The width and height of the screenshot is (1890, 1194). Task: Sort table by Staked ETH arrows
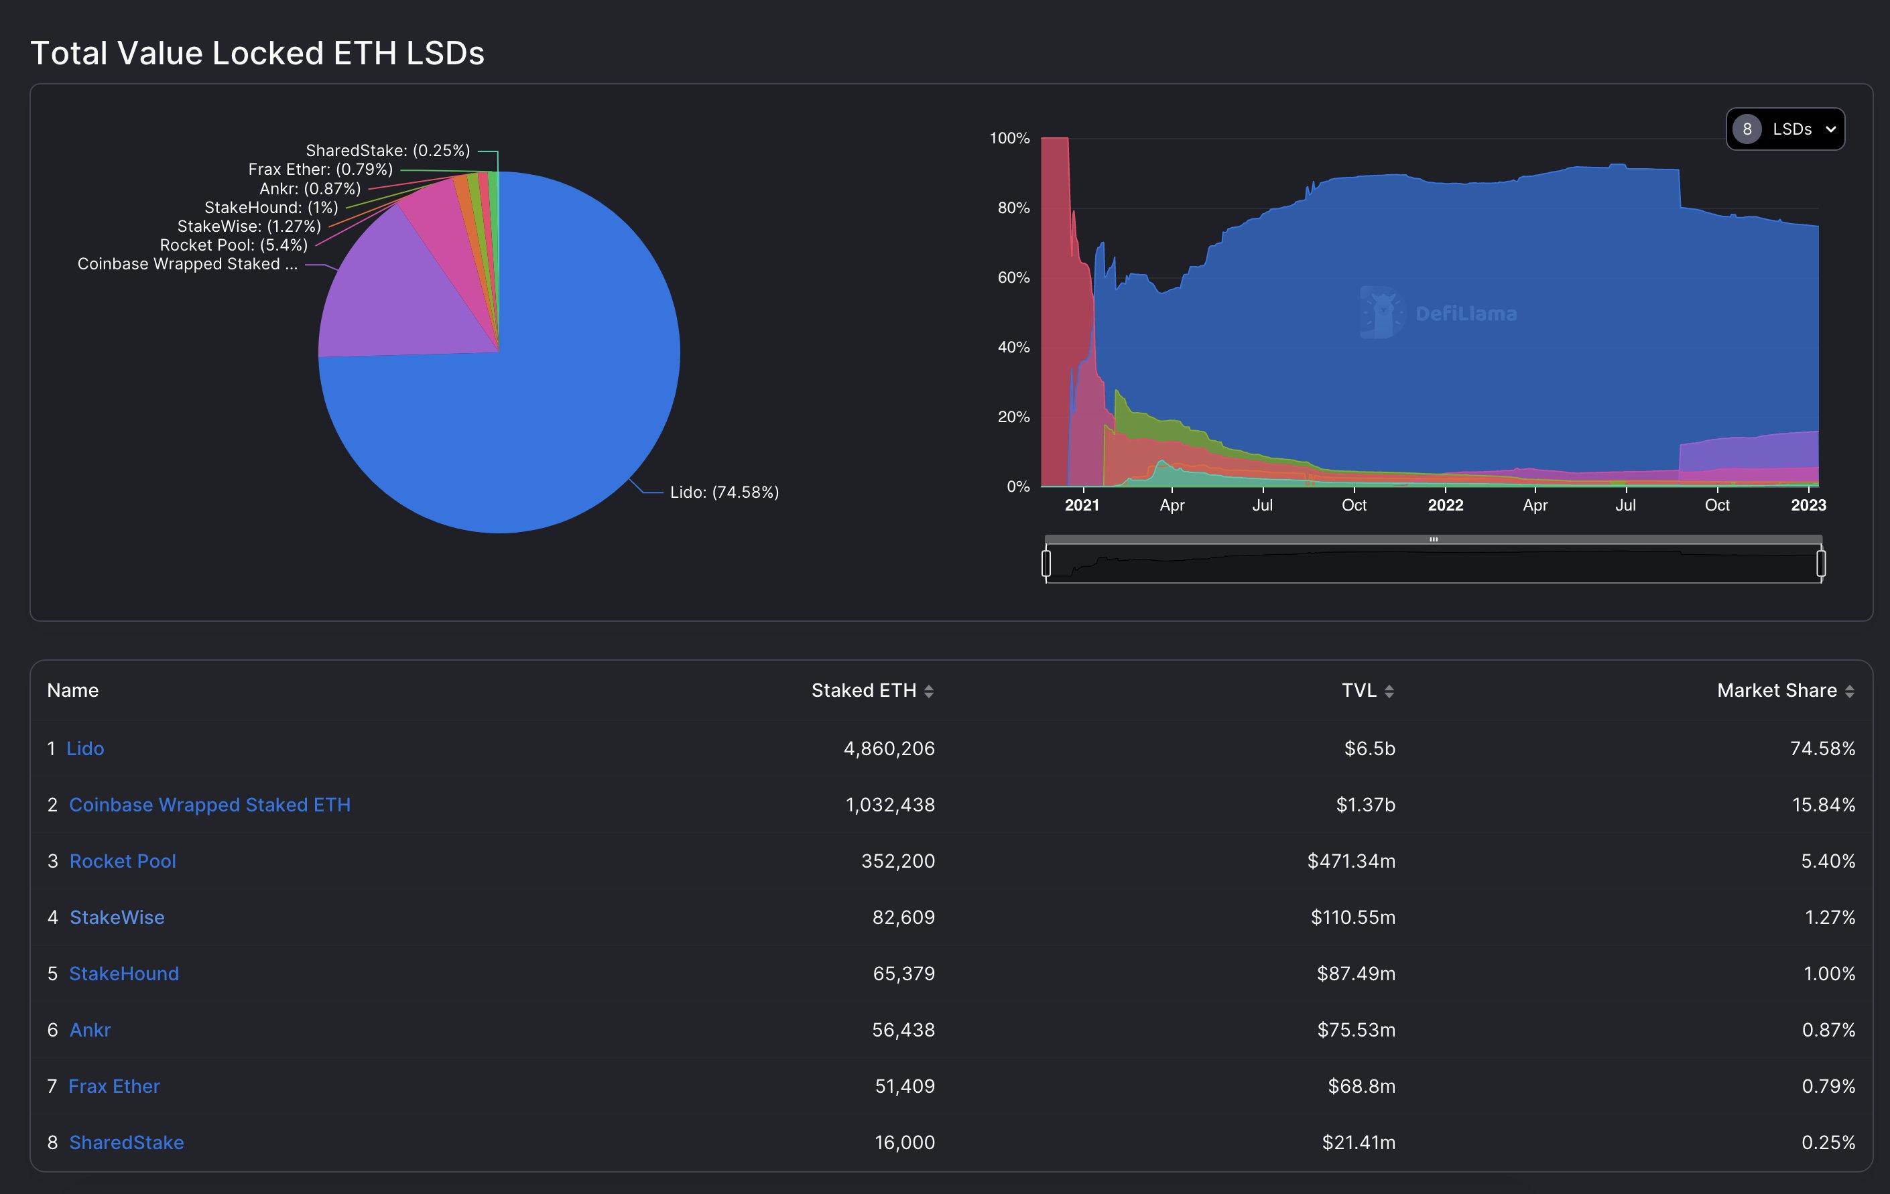[928, 691]
